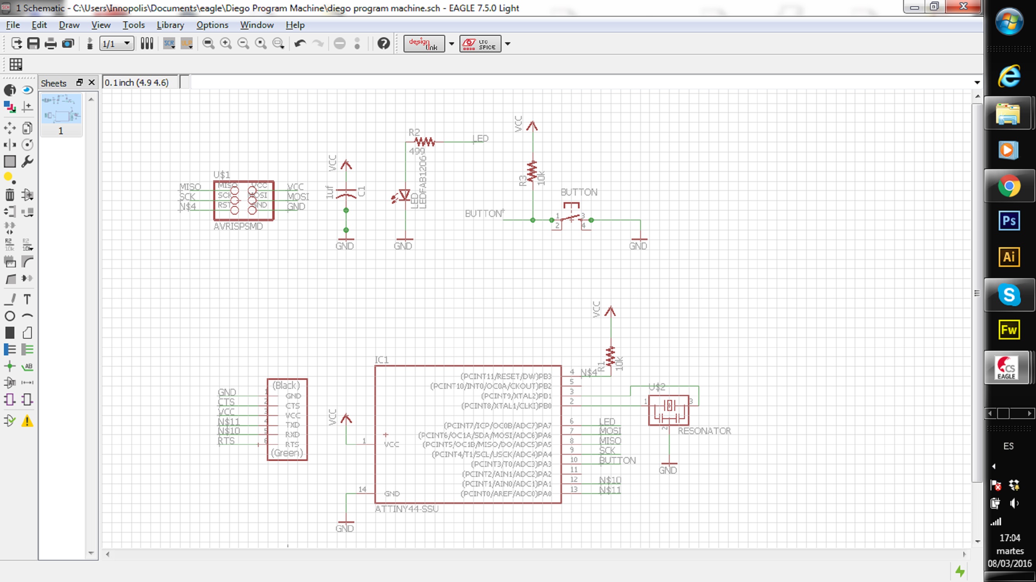This screenshot has height=582, width=1036.
Task: Select the Text tool
Action: pyautogui.click(x=27, y=299)
